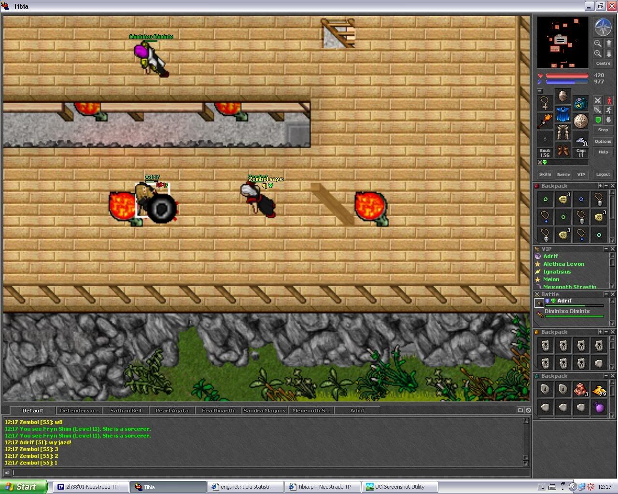Move minimap one floor down
This screenshot has width=618, height=494.
pyautogui.click(x=608, y=54)
